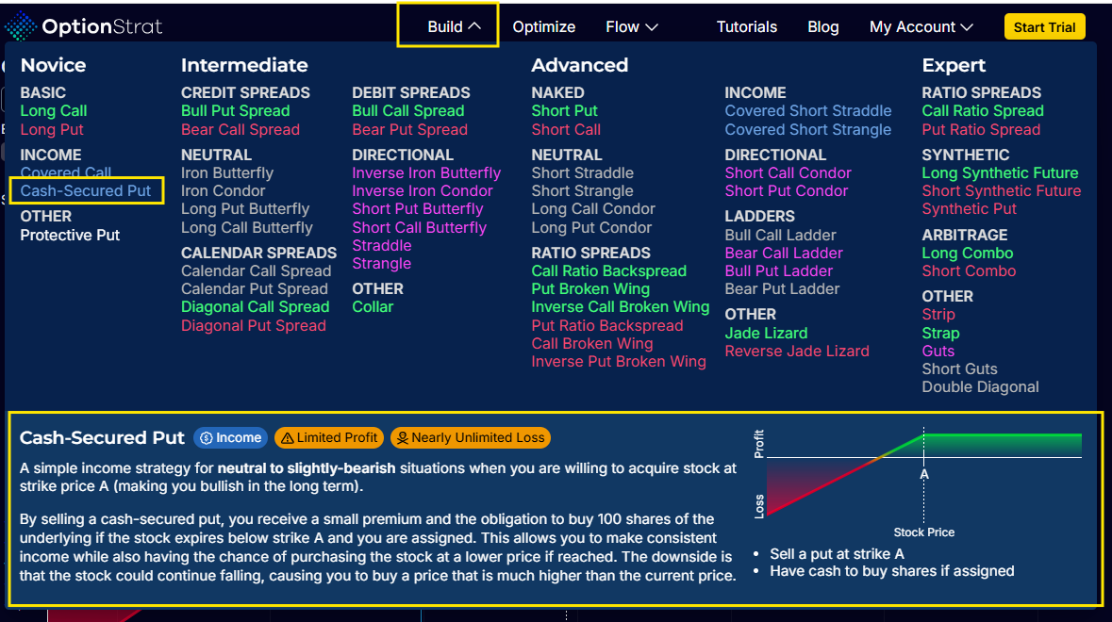Open the Jade Lizard strategy

tap(766, 333)
